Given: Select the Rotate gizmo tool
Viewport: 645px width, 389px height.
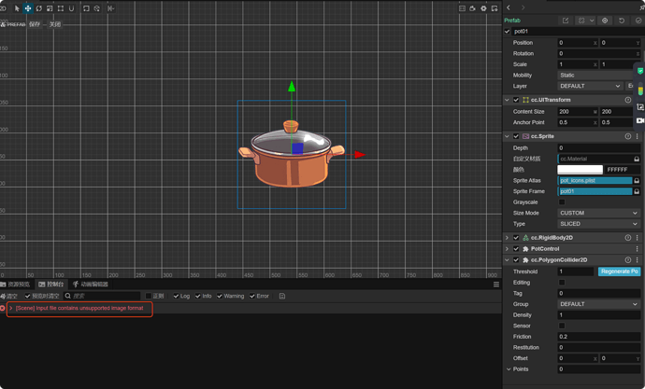Looking at the screenshot, I should pos(38,8).
